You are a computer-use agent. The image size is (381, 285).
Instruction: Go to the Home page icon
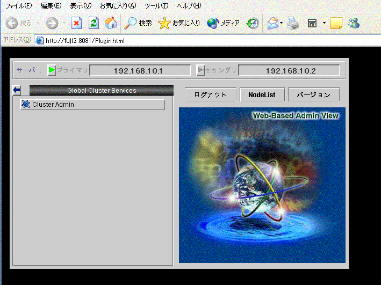coord(111,23)
